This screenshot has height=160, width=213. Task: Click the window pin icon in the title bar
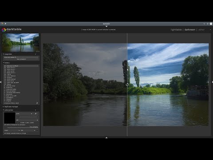coord(5,24)
